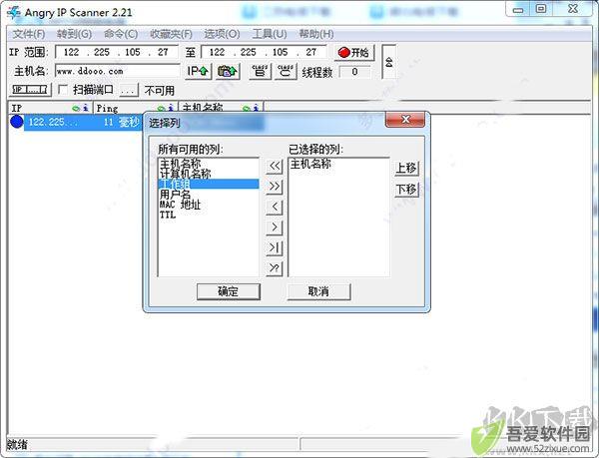Click the info icon in IP column header
The image size is (599, 458).
tap(86, 108)
